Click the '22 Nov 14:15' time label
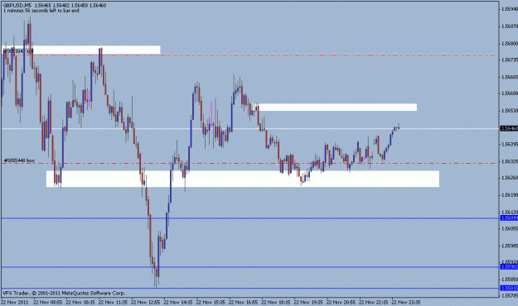Image resolution: width=518 pixels, height=306 pixels. click(178, 302)
